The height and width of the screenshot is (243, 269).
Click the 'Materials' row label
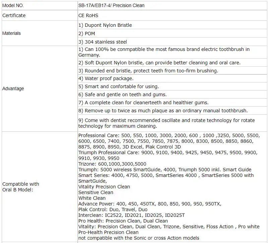(11, 33)
